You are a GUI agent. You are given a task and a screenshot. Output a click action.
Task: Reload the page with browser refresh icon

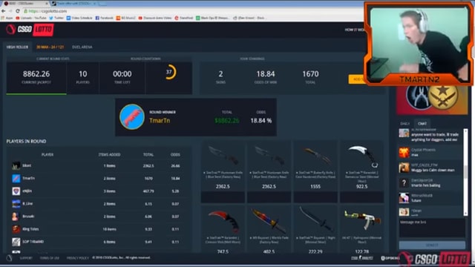pos(18,11)
